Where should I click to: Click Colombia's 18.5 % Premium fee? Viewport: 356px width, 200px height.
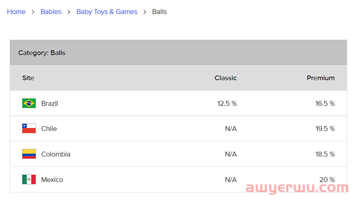325,154
